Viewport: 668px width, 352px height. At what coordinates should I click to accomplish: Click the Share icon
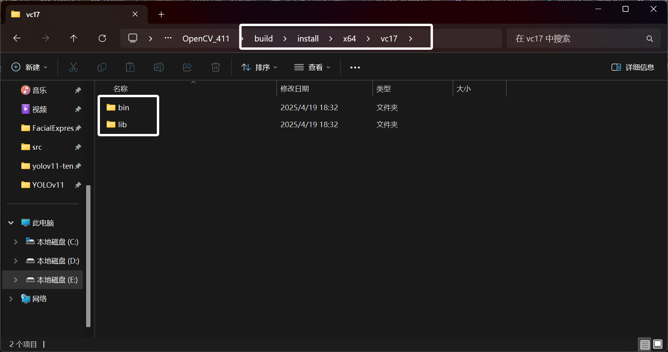[x=187, y=67]
